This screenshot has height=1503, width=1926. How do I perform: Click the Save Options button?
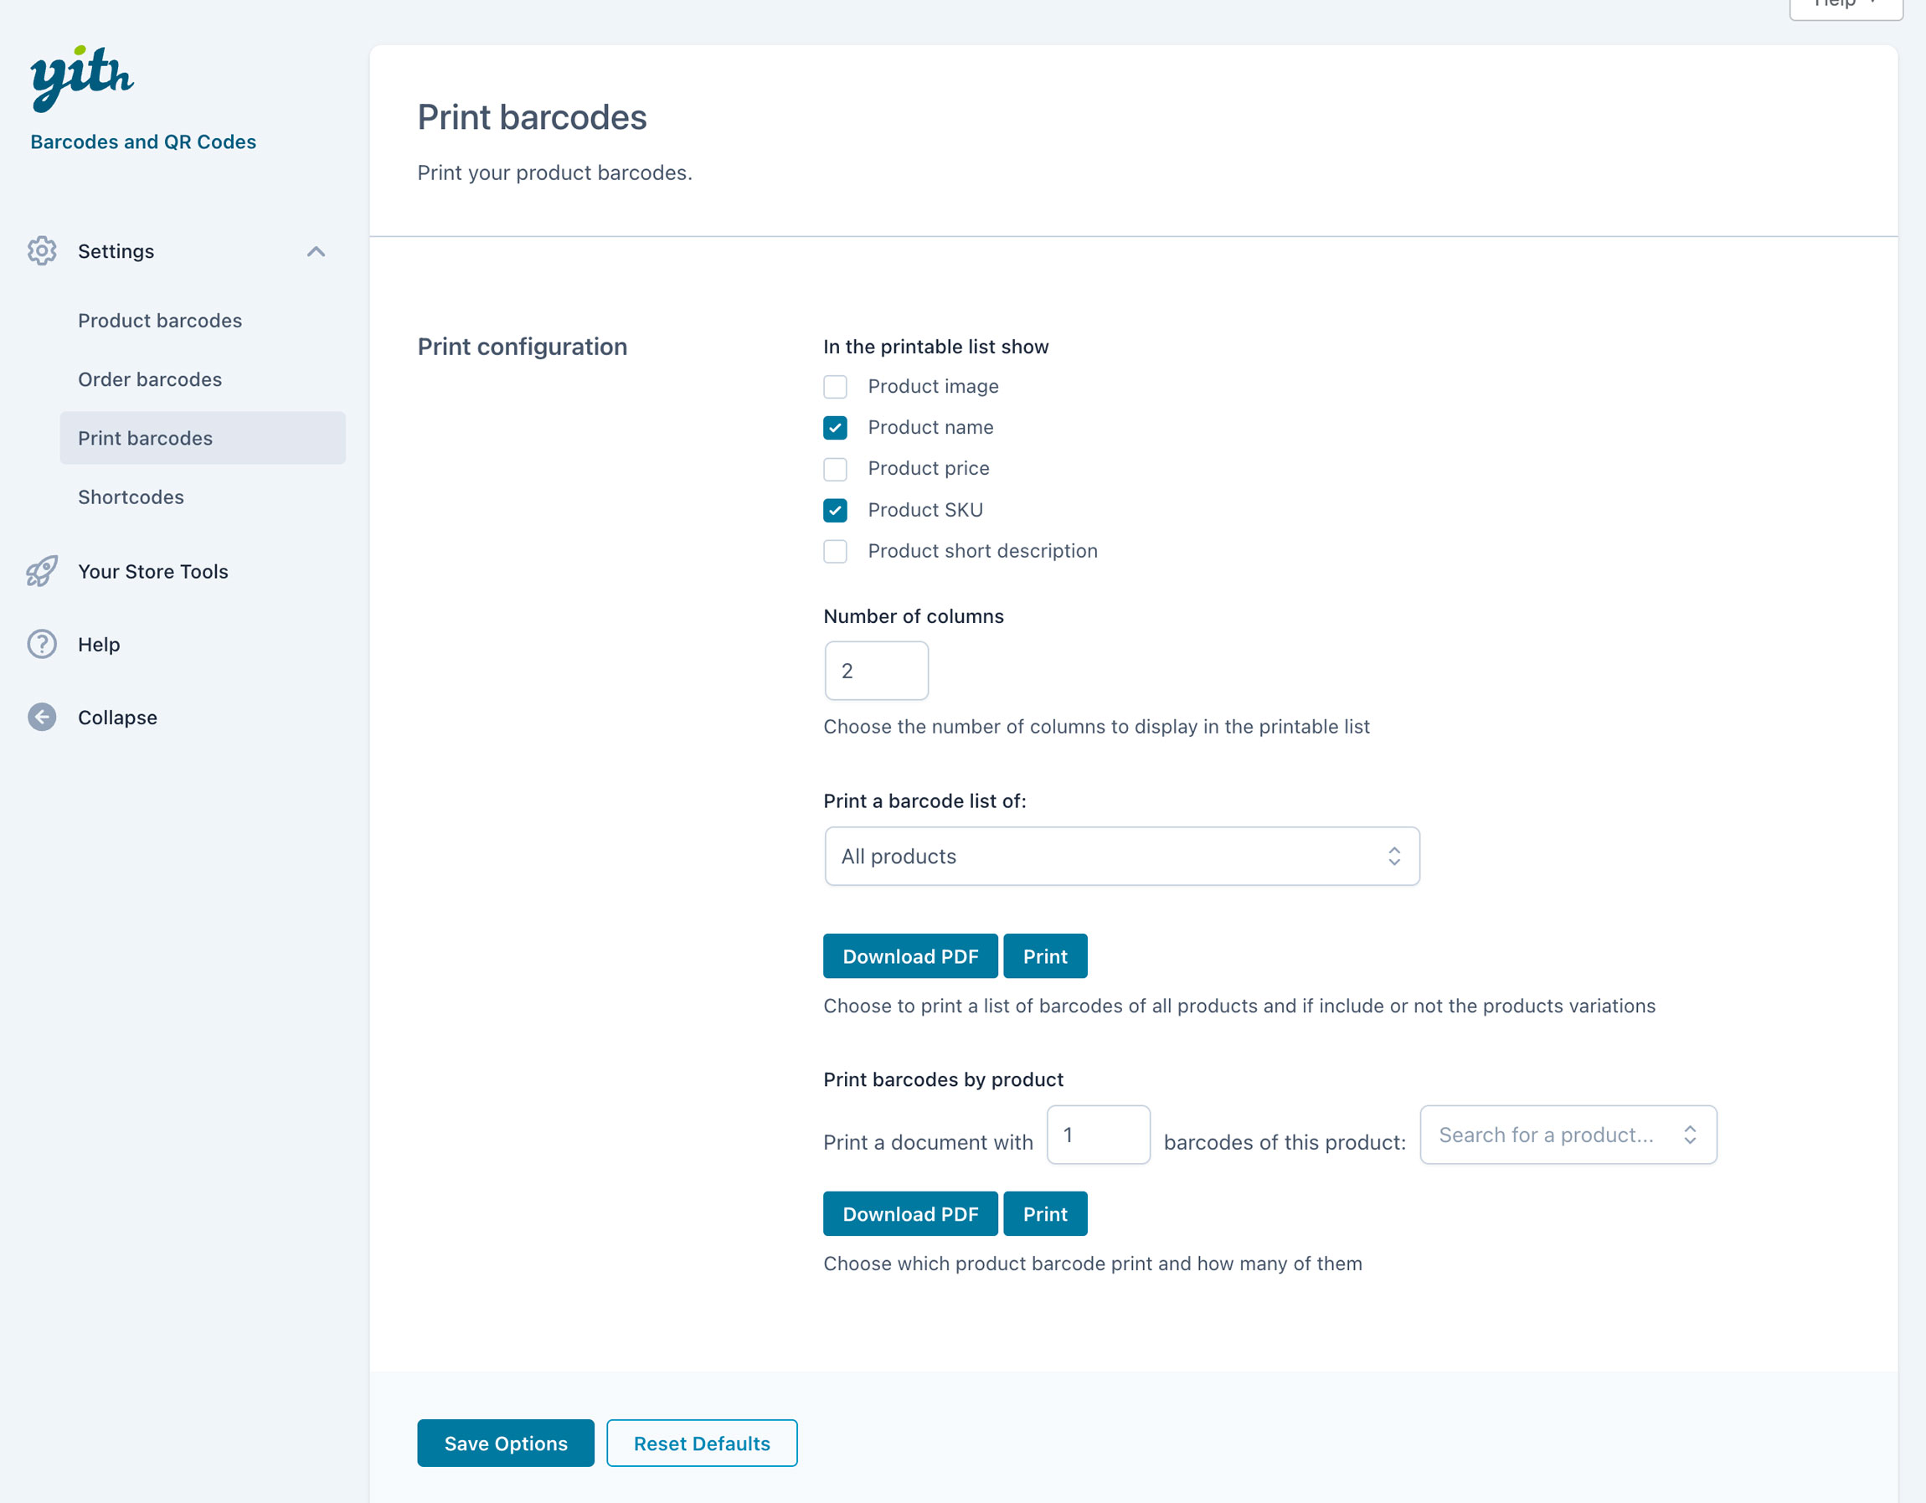pos(505,1443)
